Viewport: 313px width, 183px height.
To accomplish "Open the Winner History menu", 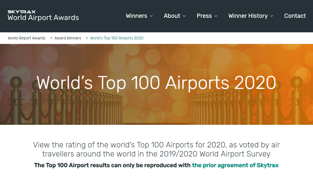I will pos(248,16).
